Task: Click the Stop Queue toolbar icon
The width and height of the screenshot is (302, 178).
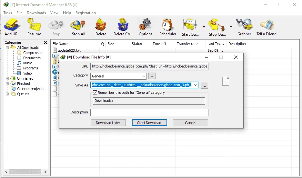Action: tap(217, 25)
